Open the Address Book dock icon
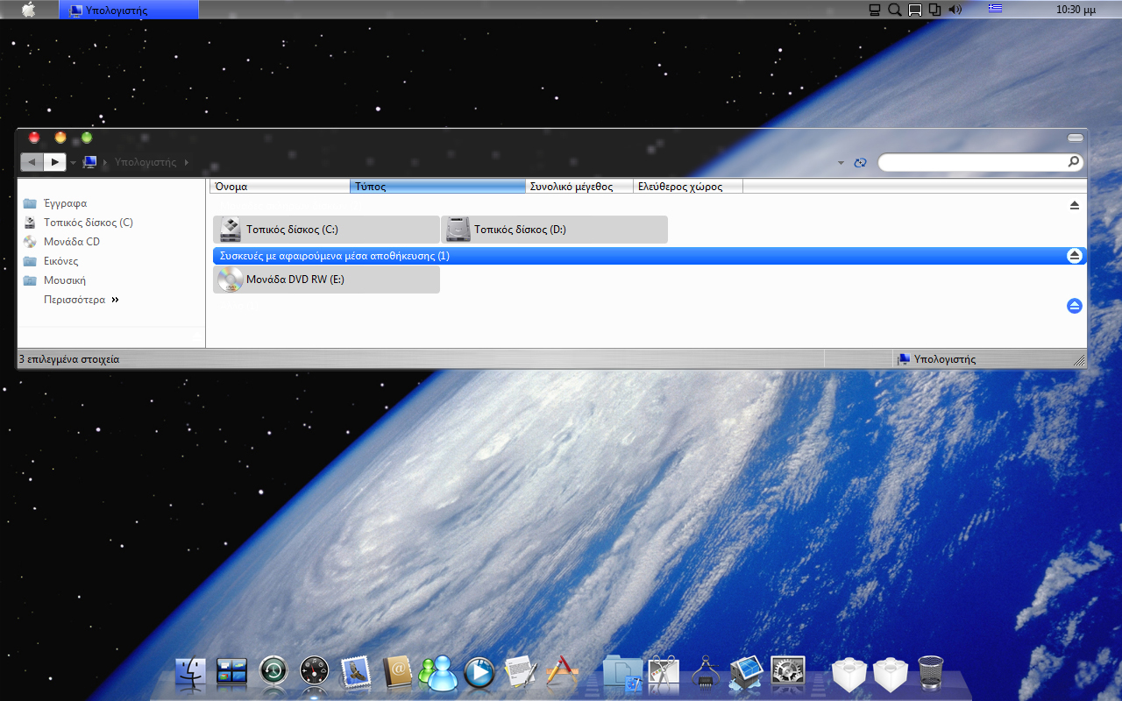 pos(396,672)
